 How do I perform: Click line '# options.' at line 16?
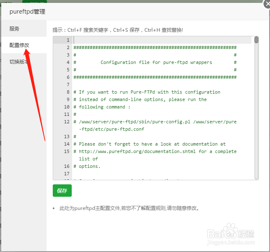[87, 166]
